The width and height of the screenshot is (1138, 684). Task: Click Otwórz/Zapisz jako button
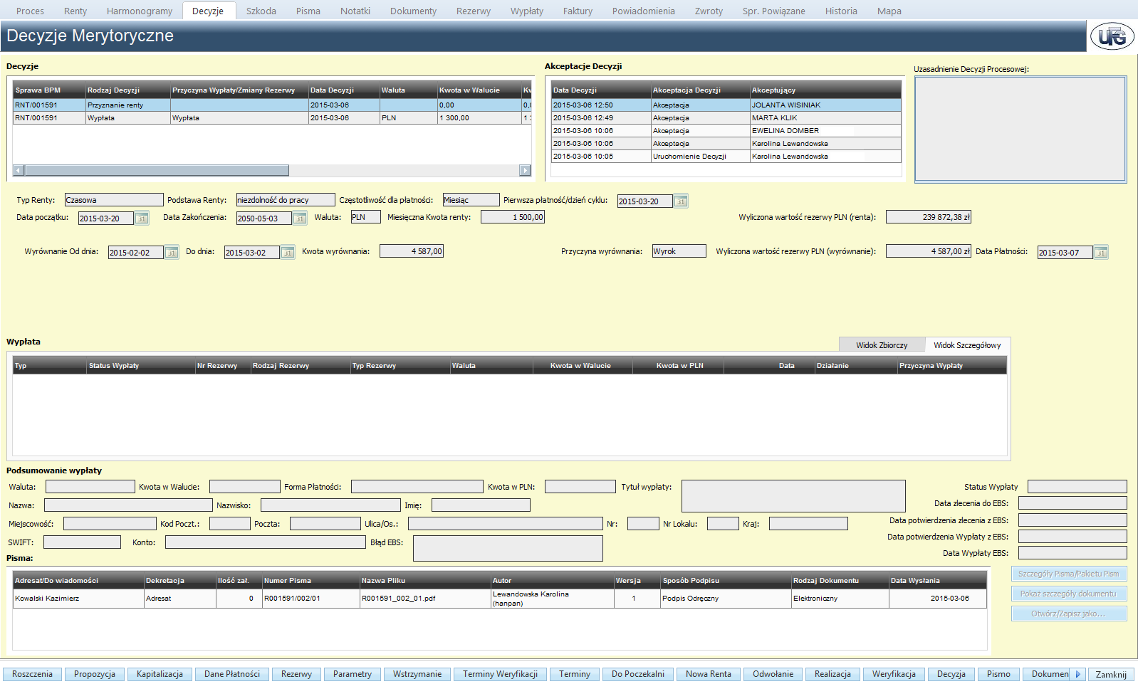pyautogui.click(x=1069, y=614)
